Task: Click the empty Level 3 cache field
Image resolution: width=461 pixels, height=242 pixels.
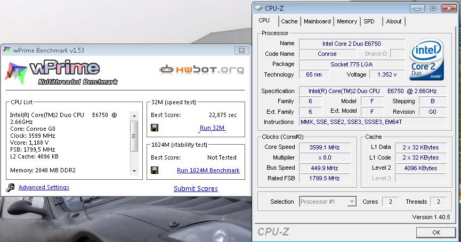Action: coord(420,178)
